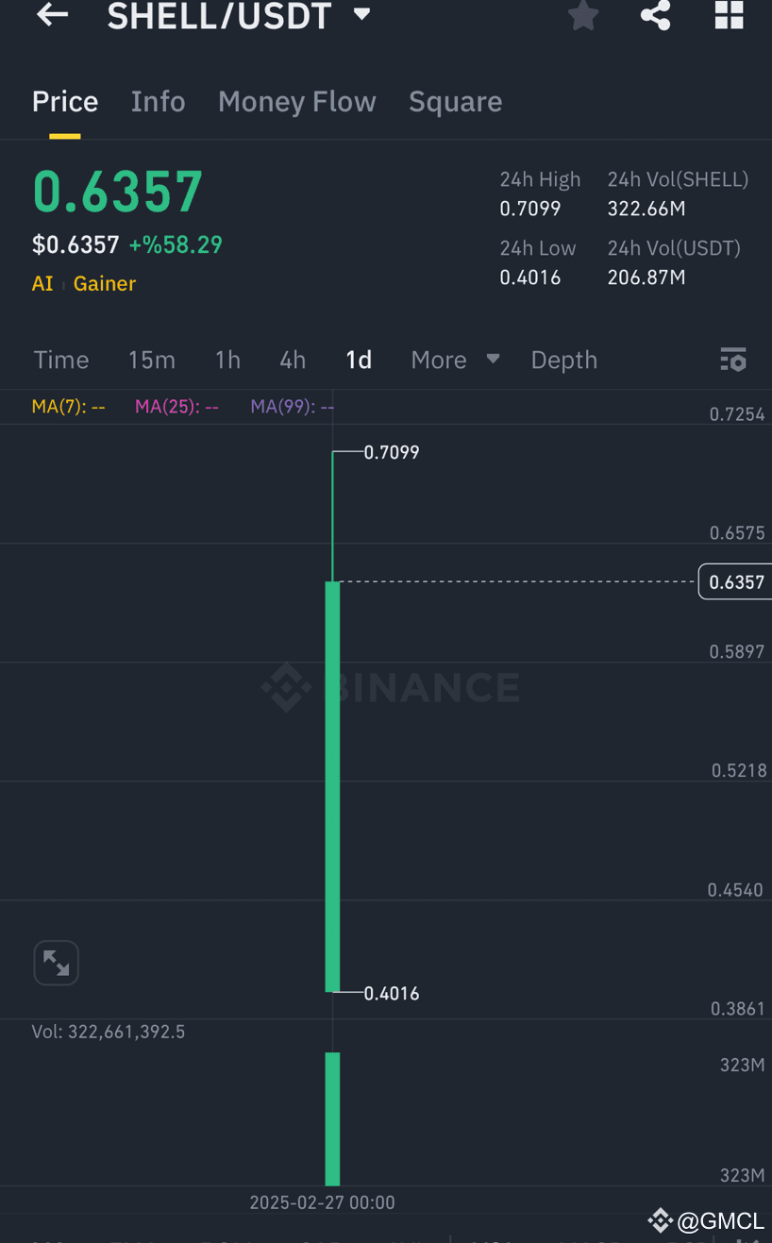Tap the 2025-02-27 00:00 date label
The height and width of the screenshot is (1243, 772).
coord(322,1202)
